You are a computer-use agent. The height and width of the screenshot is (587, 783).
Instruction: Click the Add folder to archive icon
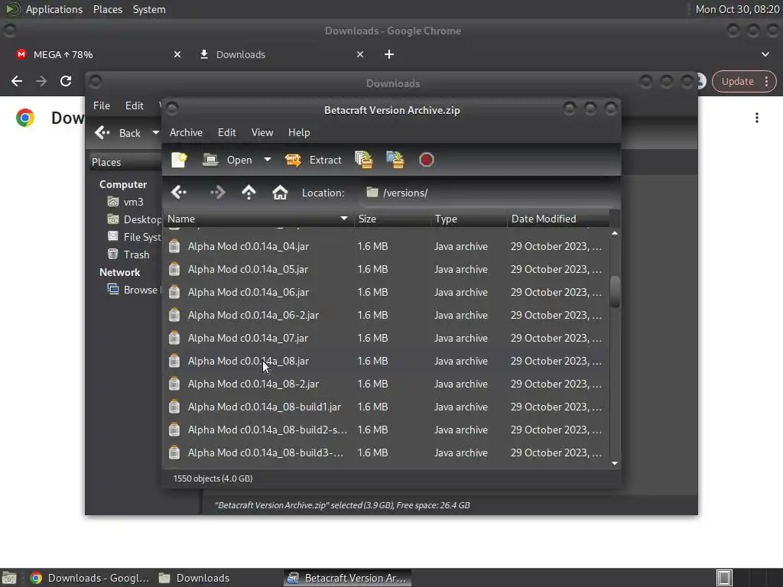tap(395, 160)
